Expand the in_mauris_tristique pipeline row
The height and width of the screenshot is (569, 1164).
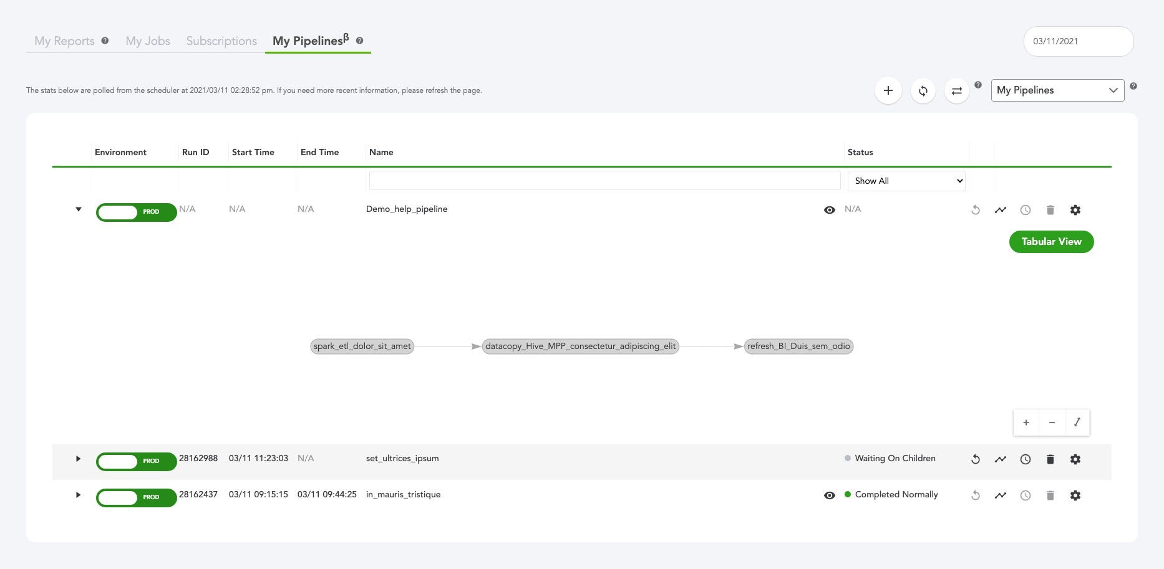point(78,495)
